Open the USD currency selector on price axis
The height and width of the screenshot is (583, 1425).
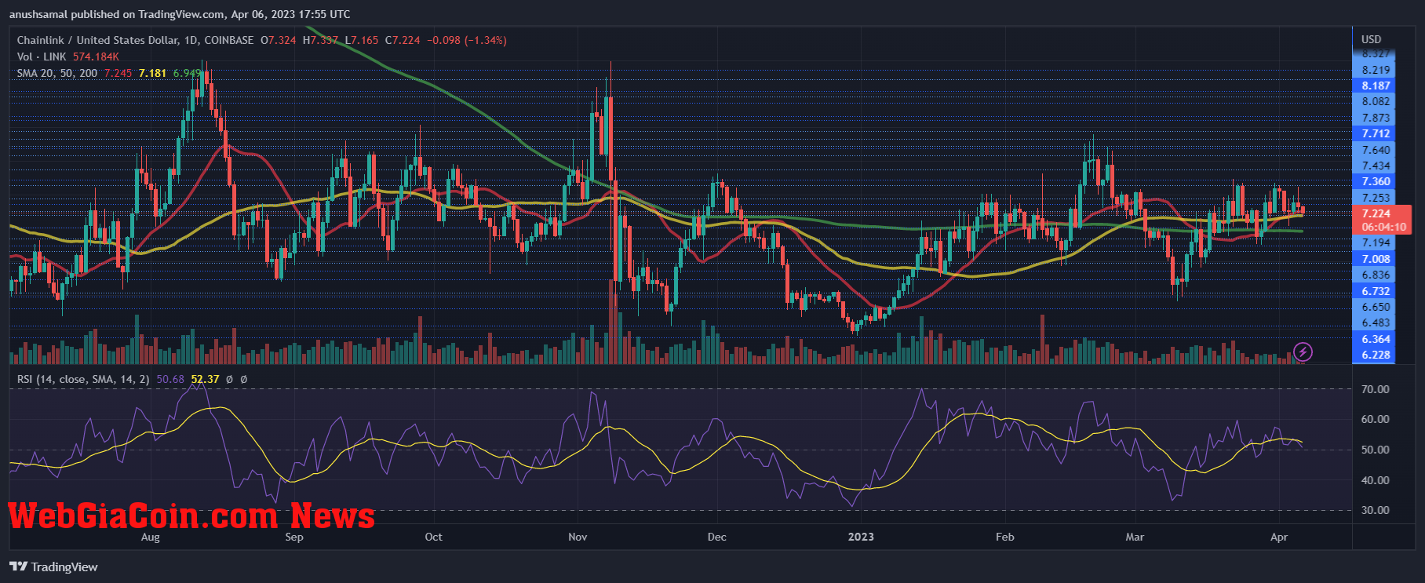(1371, 39)
